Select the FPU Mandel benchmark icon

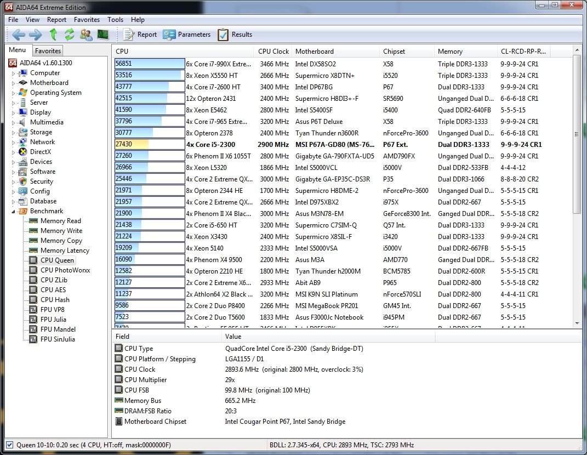[33, 329]
